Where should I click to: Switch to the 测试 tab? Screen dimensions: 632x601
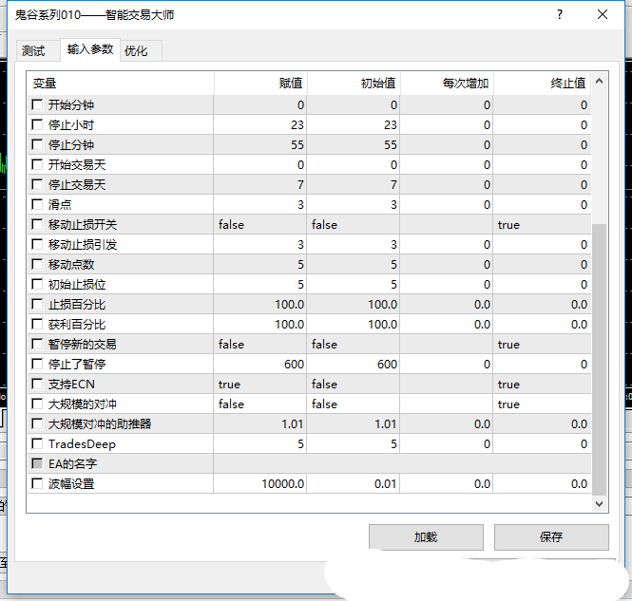(x=33, y=51)
